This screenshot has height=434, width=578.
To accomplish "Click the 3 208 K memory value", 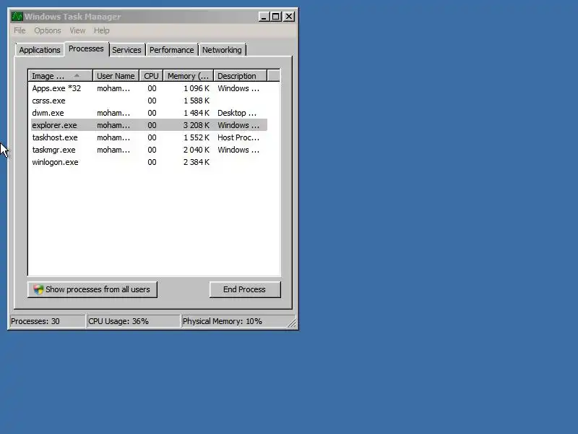I will pos(196,125).
